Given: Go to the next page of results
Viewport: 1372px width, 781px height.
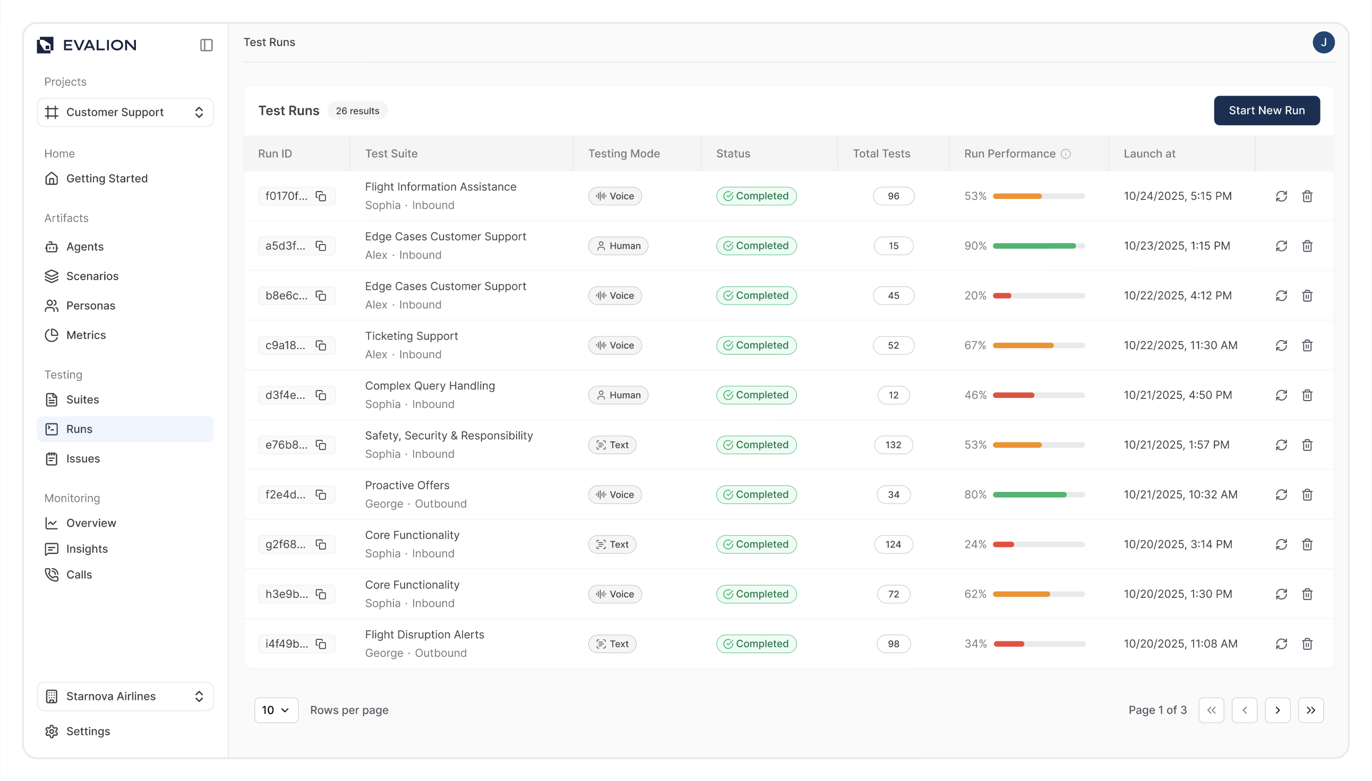Looking at the screenshot, I should pos(1278,710).
